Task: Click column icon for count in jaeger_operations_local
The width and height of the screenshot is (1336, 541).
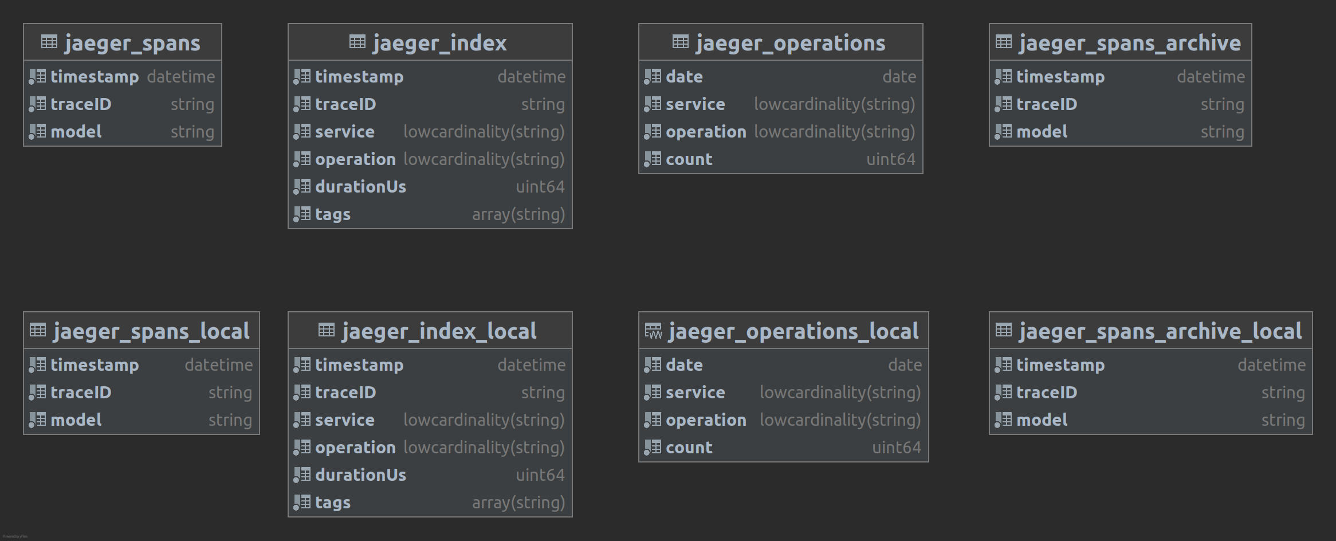Action: tap(653, 447)
